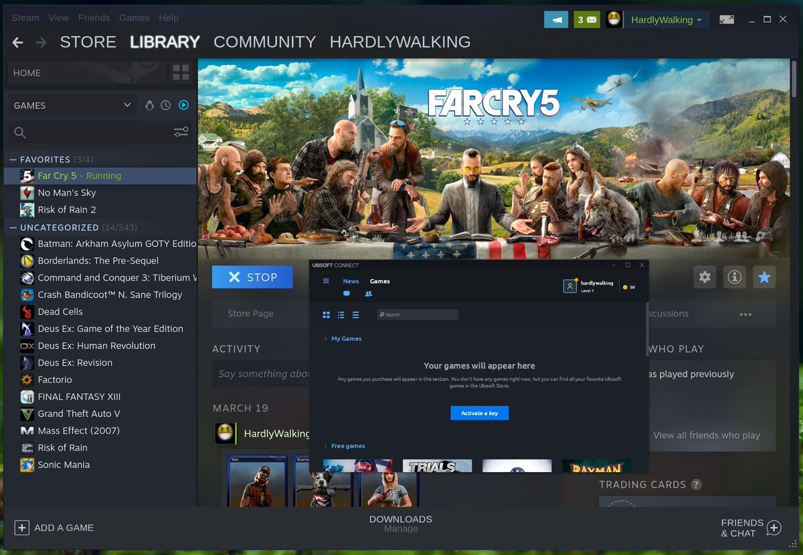Go back with the left arrow
Image resolution: width=803 pixels, height=555 pixels.
pos(18,42)
